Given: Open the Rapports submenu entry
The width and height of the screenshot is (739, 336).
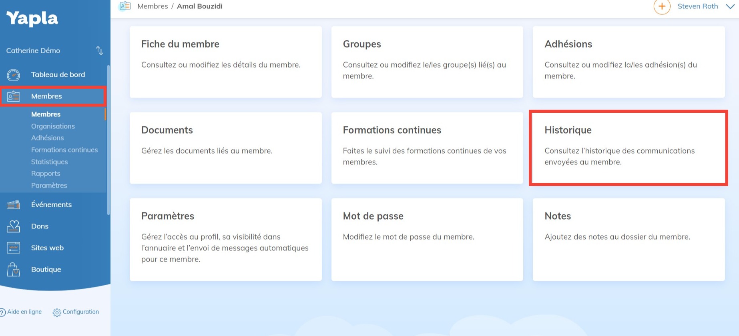Looking at the screenshot, I should [46, 174].
